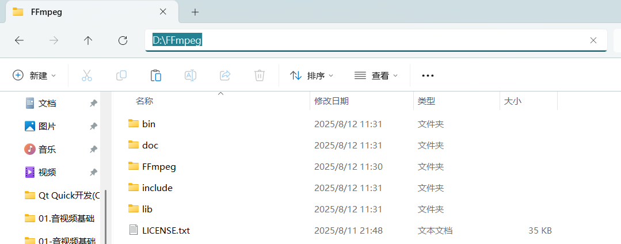The width and height of the screenshot is (621, 244).
Task: Click the 文档 documents icon in sidebar
Action: (x=30, y=104)
